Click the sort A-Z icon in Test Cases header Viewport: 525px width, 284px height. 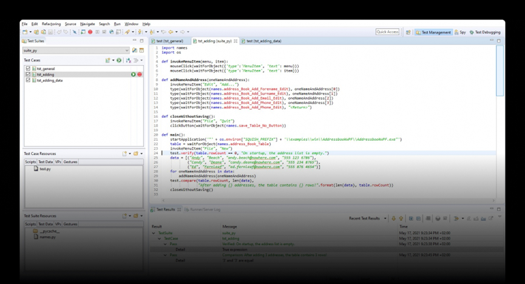coord(128,60)
